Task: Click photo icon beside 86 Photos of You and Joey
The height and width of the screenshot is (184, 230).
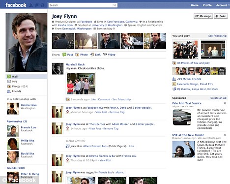Action: click(x=174, y=63)
